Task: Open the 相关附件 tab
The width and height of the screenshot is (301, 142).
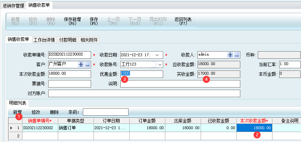Action: pyautogui.click(x=89, y=40)
